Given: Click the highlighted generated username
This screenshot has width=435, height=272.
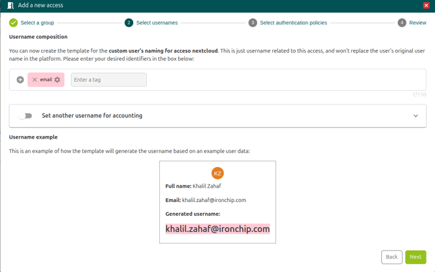Looking at the screenshot, I should tap(217, 229).
